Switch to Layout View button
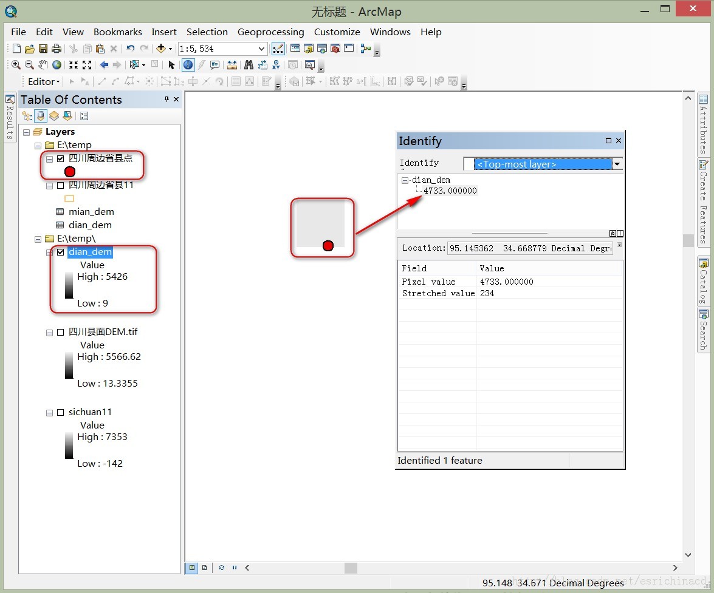Screen dimensions: 714x593 point(204,568)
